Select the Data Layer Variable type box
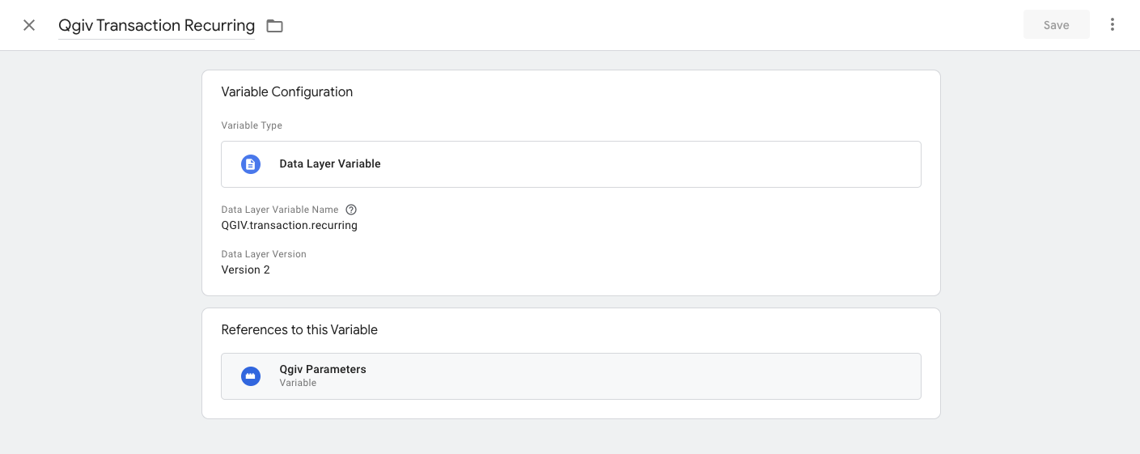 [x=571, y=164]
